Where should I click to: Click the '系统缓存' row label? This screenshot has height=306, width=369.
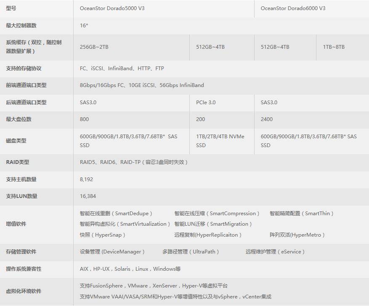click(34, 47)
